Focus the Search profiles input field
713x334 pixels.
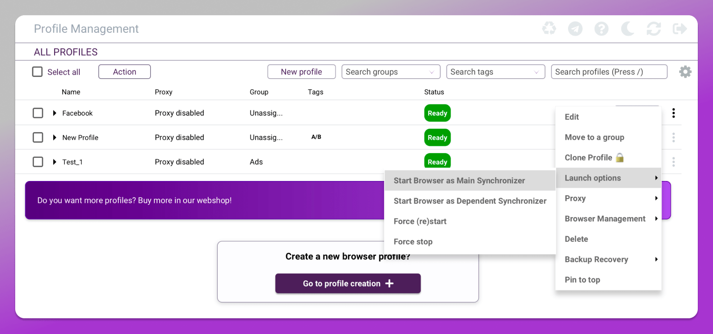(609, 72)
